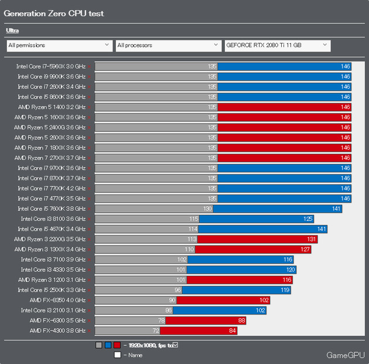
Task: Select the Ultra tab
Action: [12, 30]
